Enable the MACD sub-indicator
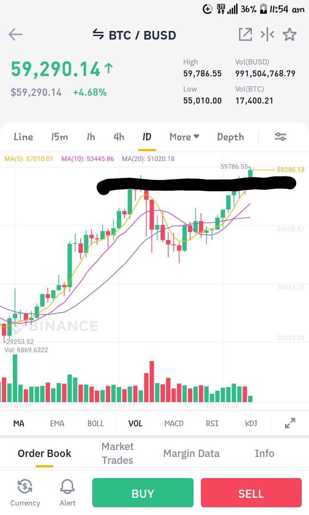This screenshot has height=515, width=309. pyautogui.click(x=174, y=424)
